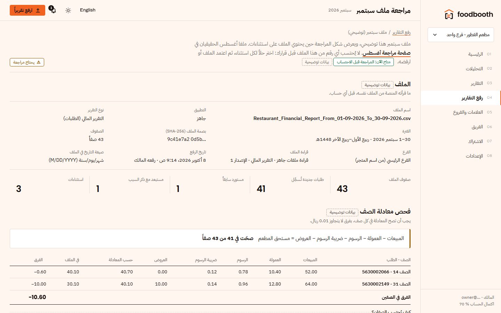Click row الصف 31 · 5630002149
The width and height of the screenshot is (501, 313).
coord(210,284)
